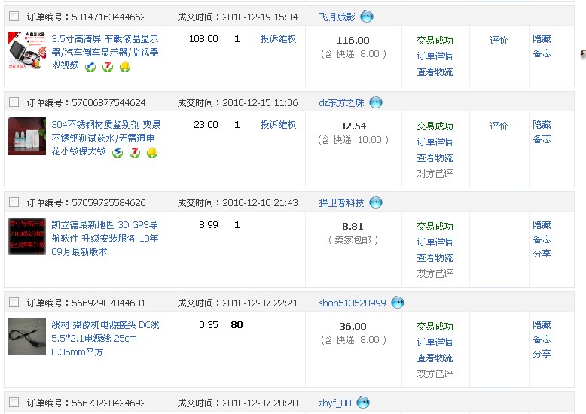The width and height of the screenshot is (586, 414).
Task: View 查看物流 for the 8.81 order
Action: [435, 258]
